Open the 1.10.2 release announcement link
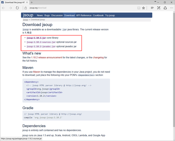 [47, 58]
